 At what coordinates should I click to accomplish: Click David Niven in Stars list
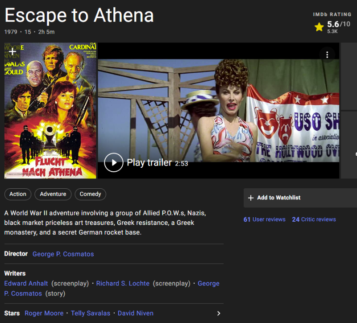pyautogui.click(x=135, y=313)
